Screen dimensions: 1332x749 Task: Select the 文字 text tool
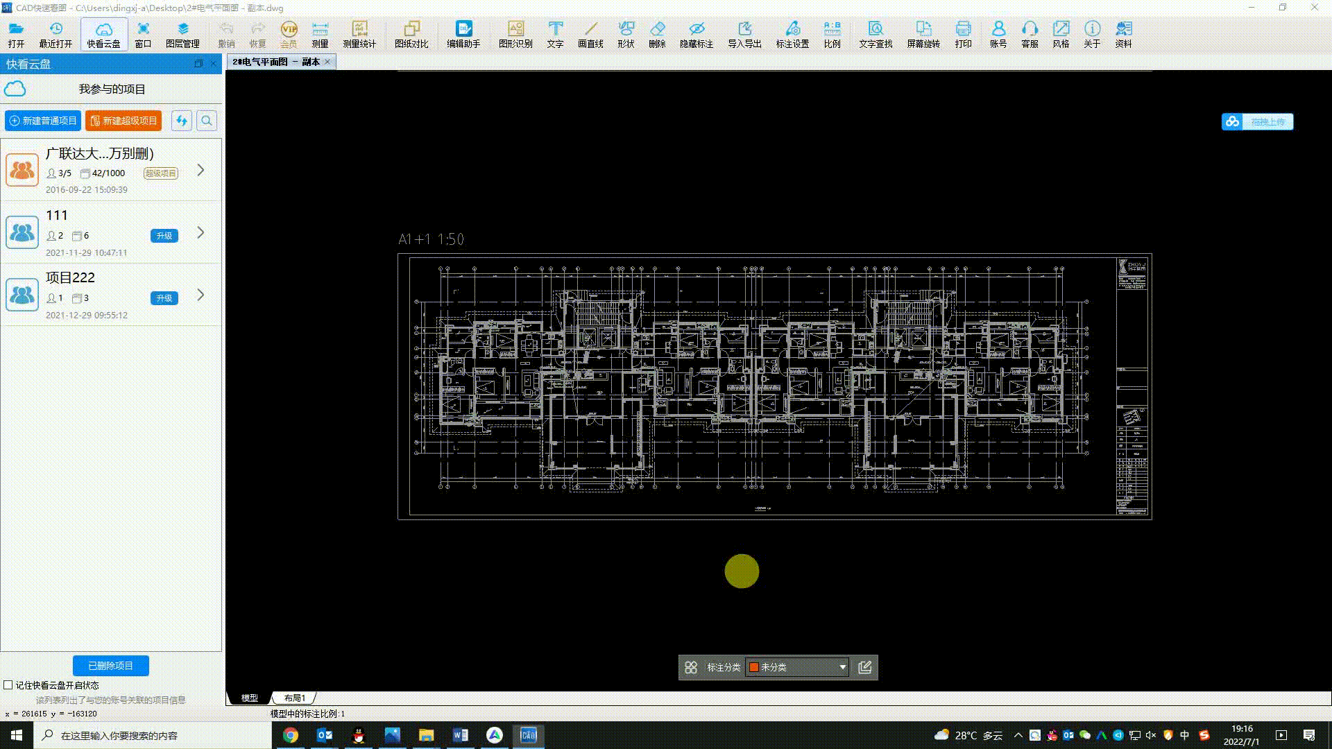pos(555,34)
